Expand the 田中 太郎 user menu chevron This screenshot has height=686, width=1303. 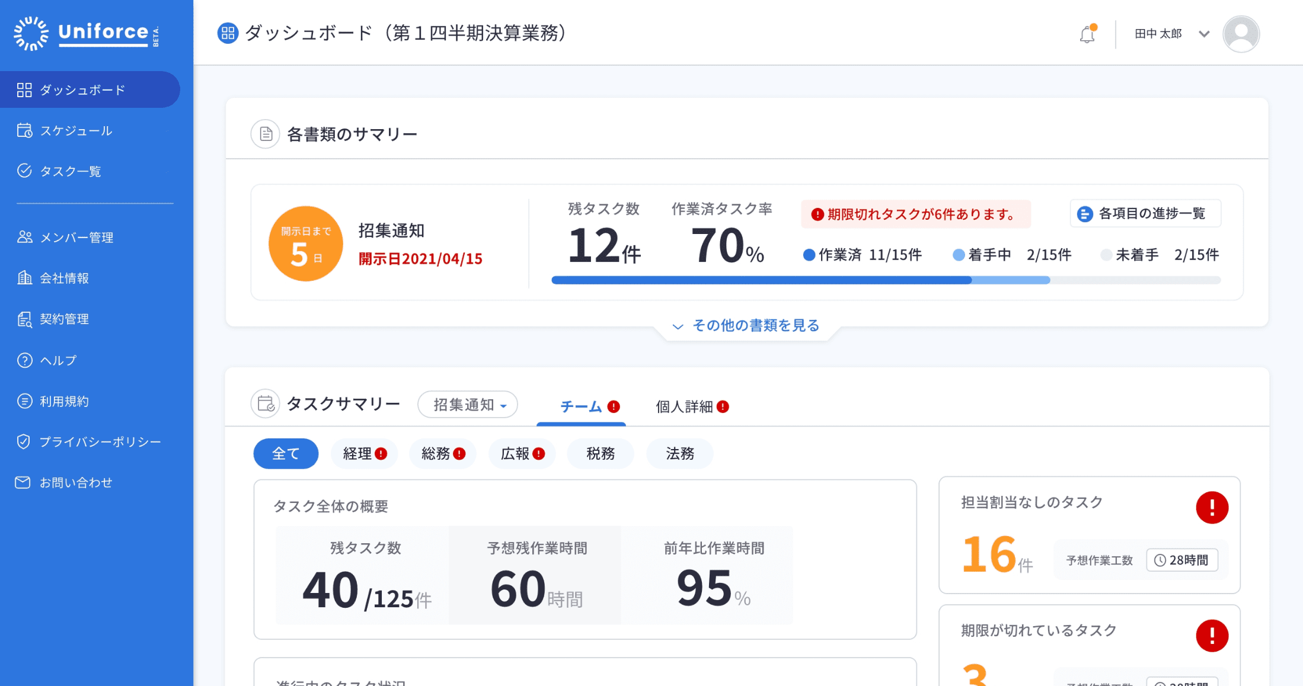tap(1204, 34)
